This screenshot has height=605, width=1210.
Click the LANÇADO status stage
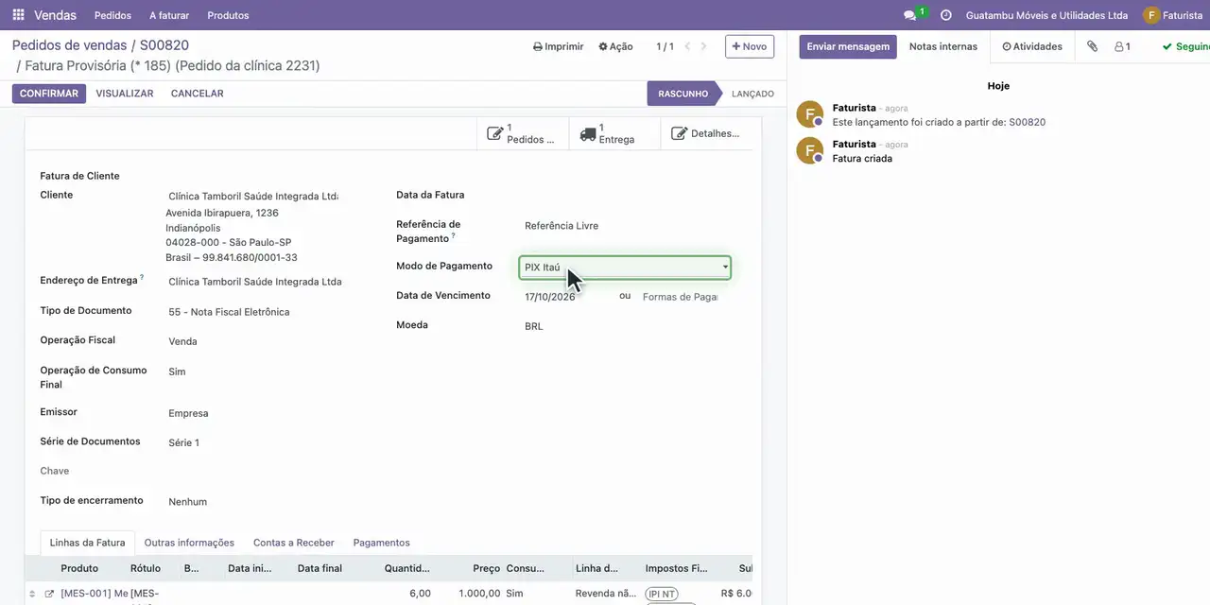coord(752,94)
